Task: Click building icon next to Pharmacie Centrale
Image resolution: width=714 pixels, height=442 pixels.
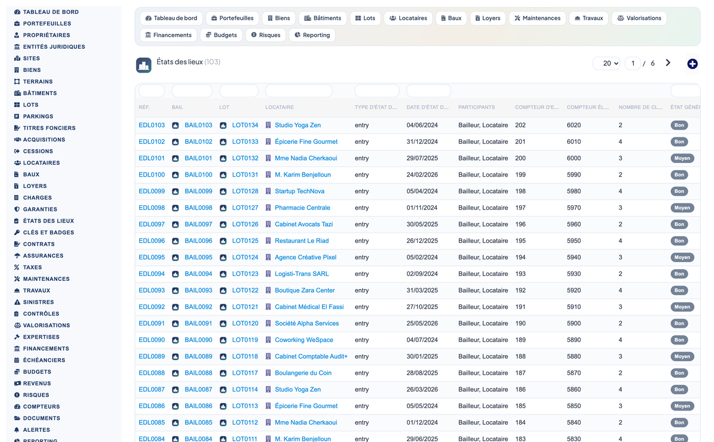Action: click(268, 208)
